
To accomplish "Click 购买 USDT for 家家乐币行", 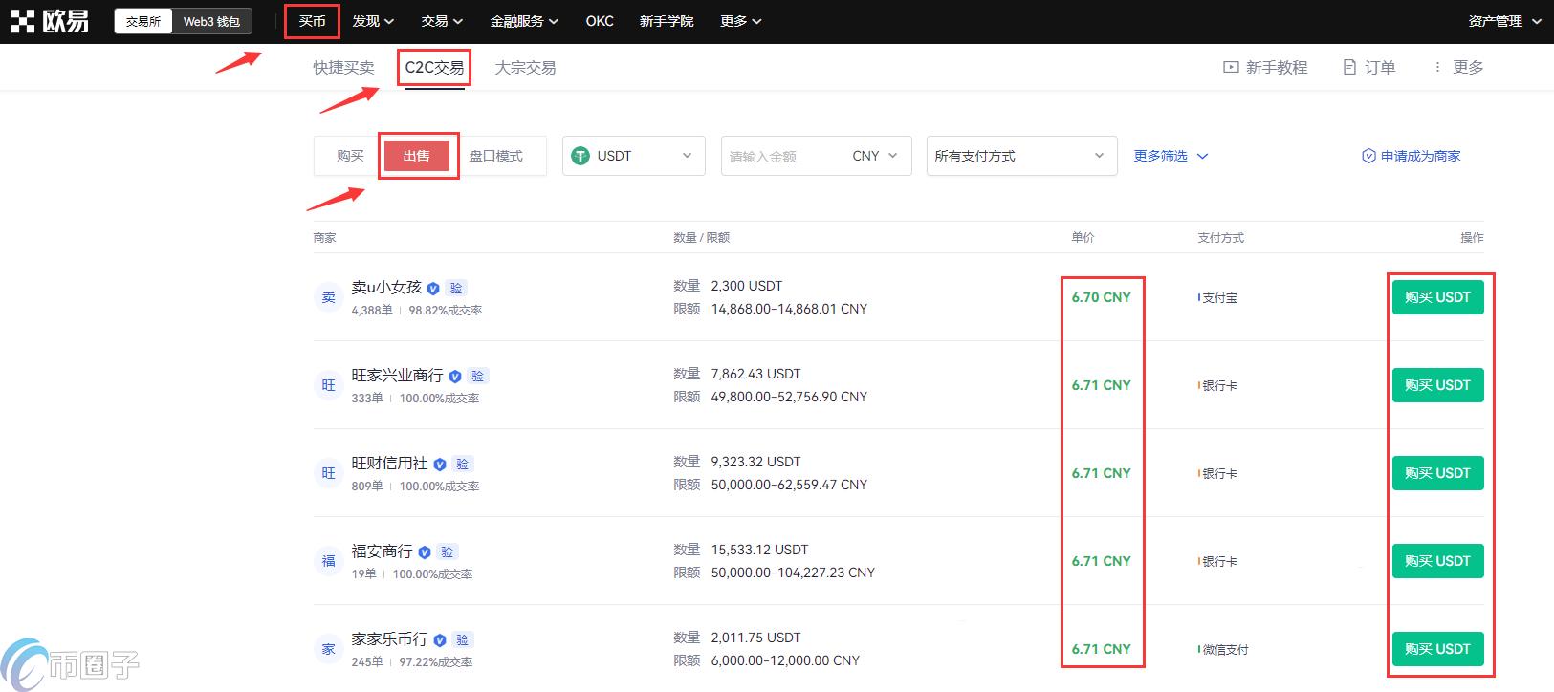I will pos(1437,649).
